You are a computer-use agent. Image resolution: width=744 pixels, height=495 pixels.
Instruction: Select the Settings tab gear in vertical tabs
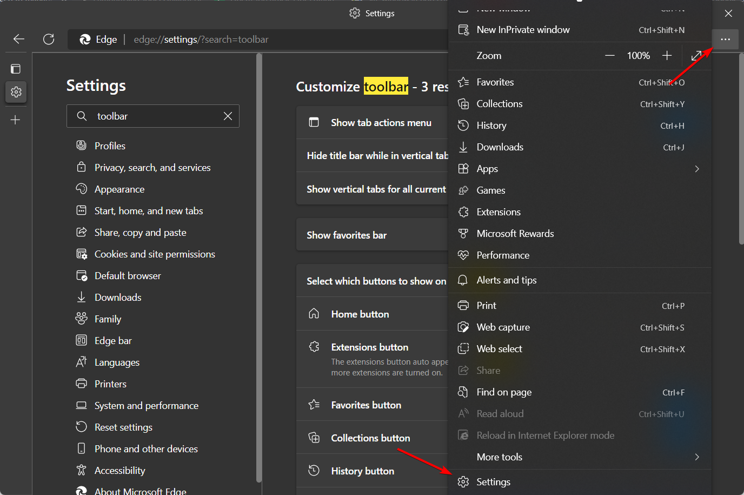[x=16, y=92]
